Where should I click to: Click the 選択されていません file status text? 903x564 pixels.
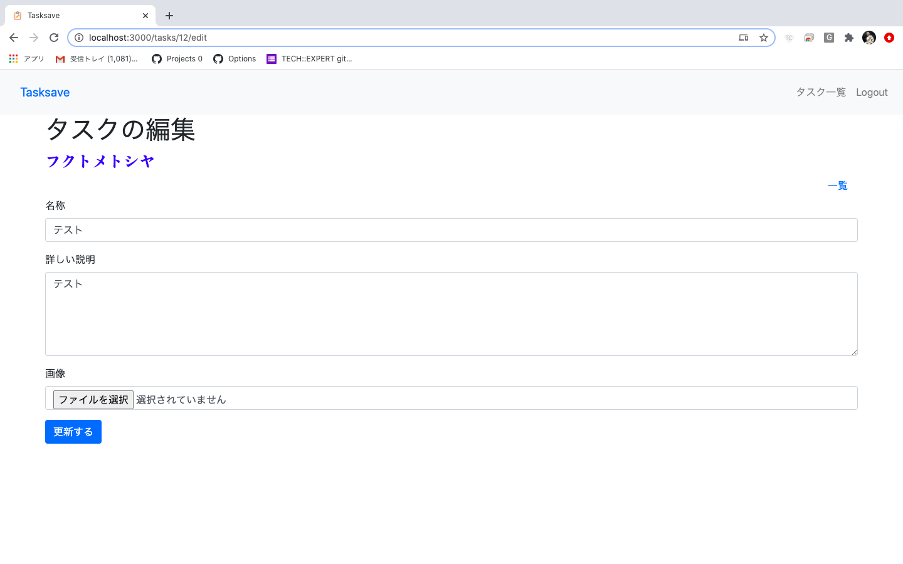point(181,400)
